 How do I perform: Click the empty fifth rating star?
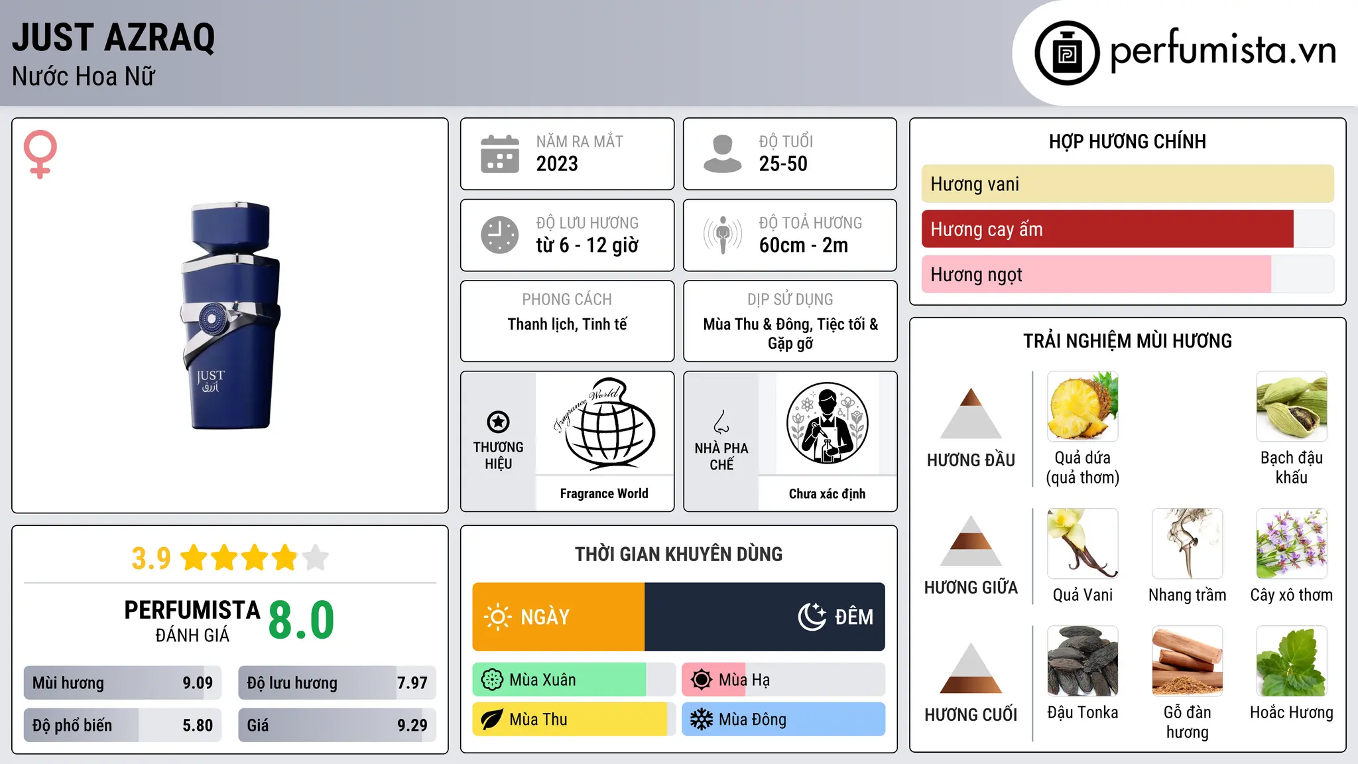pyautogui.click(x=316, y=557)
